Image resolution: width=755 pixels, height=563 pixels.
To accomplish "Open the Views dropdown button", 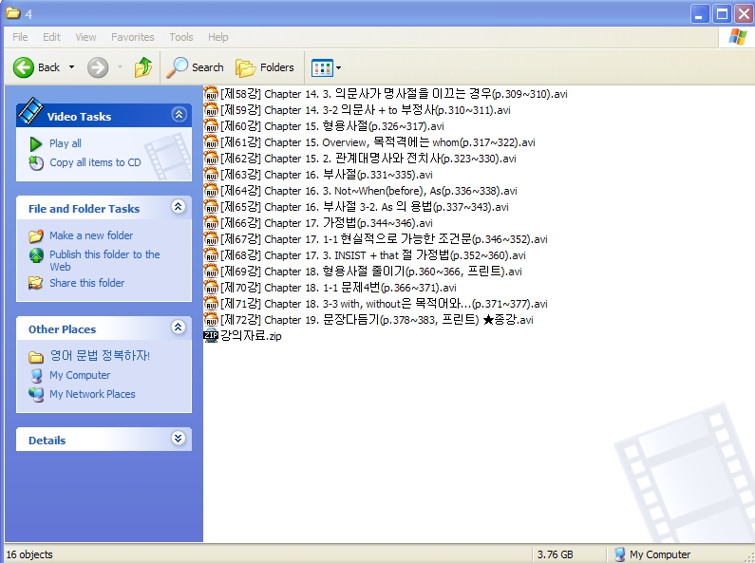I will point(327,67).
